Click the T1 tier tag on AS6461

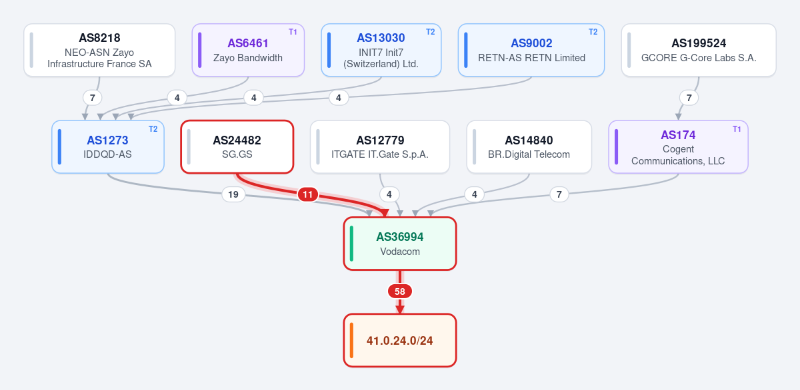pos(293,32)
